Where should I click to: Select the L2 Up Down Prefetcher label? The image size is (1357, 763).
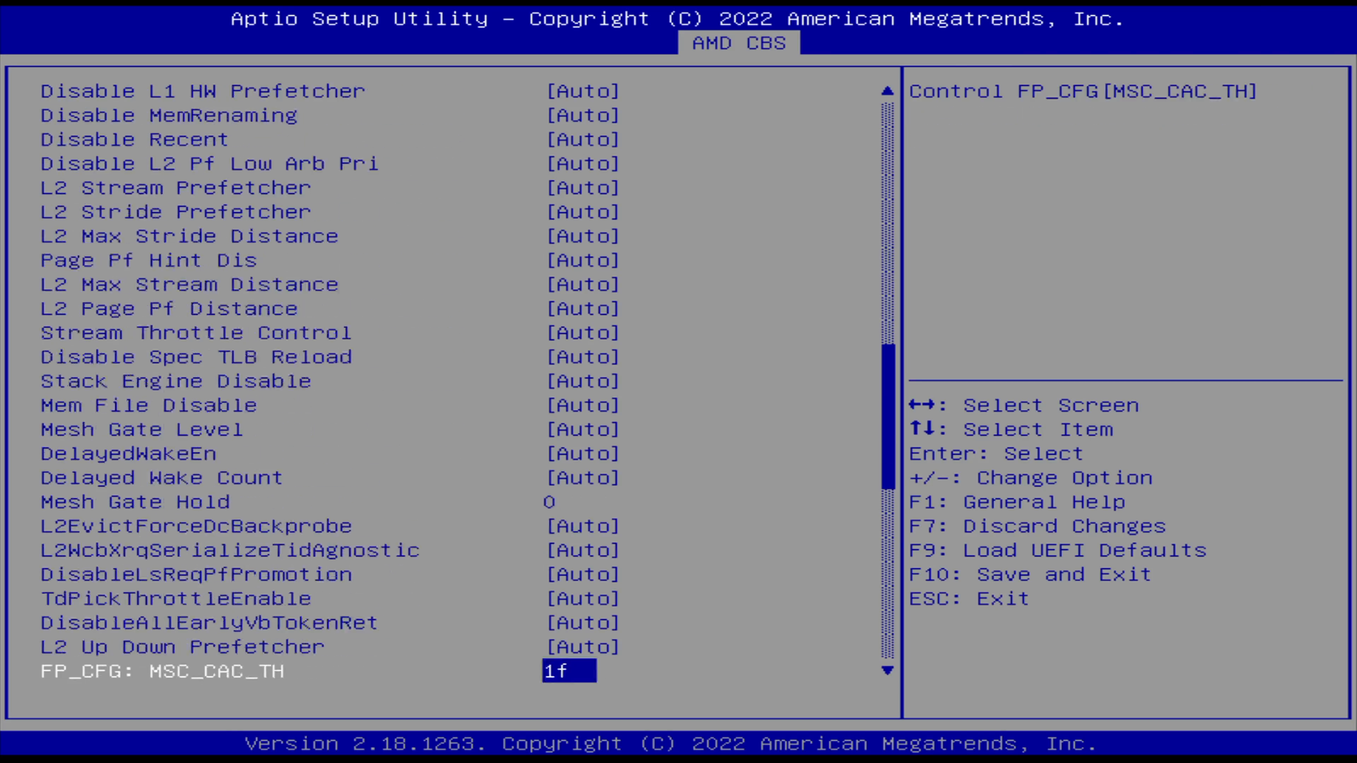tap(183, 648)
